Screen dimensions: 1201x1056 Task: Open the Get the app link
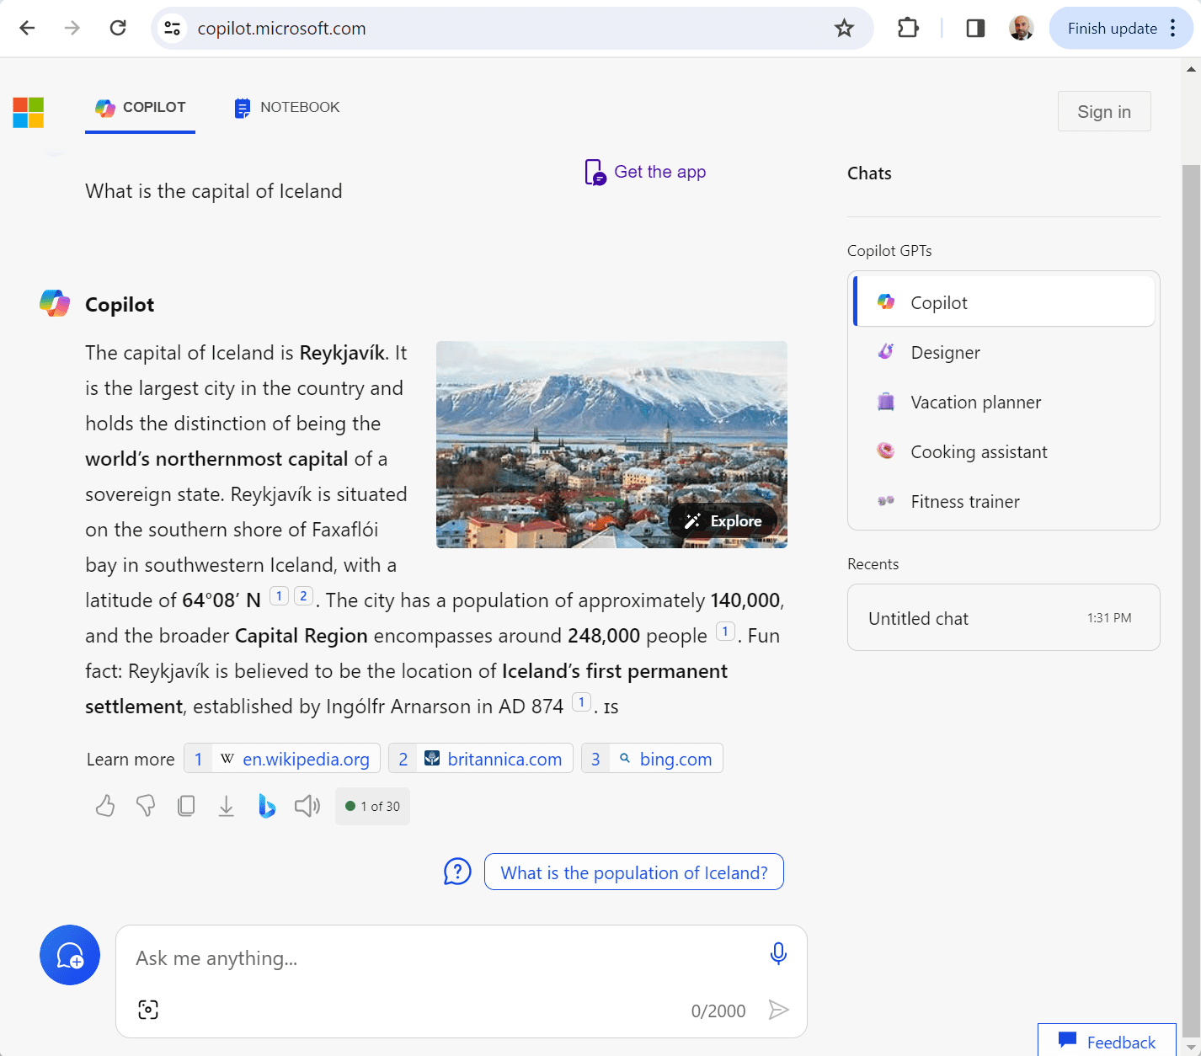[646, 172]
